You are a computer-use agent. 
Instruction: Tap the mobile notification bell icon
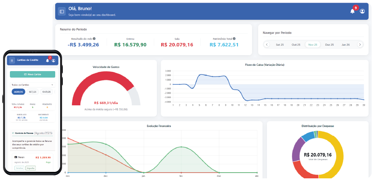pos(48,60)
